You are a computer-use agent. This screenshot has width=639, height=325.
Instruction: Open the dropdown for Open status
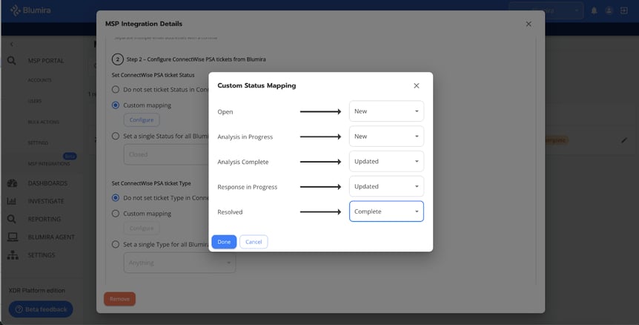point(386,111)
